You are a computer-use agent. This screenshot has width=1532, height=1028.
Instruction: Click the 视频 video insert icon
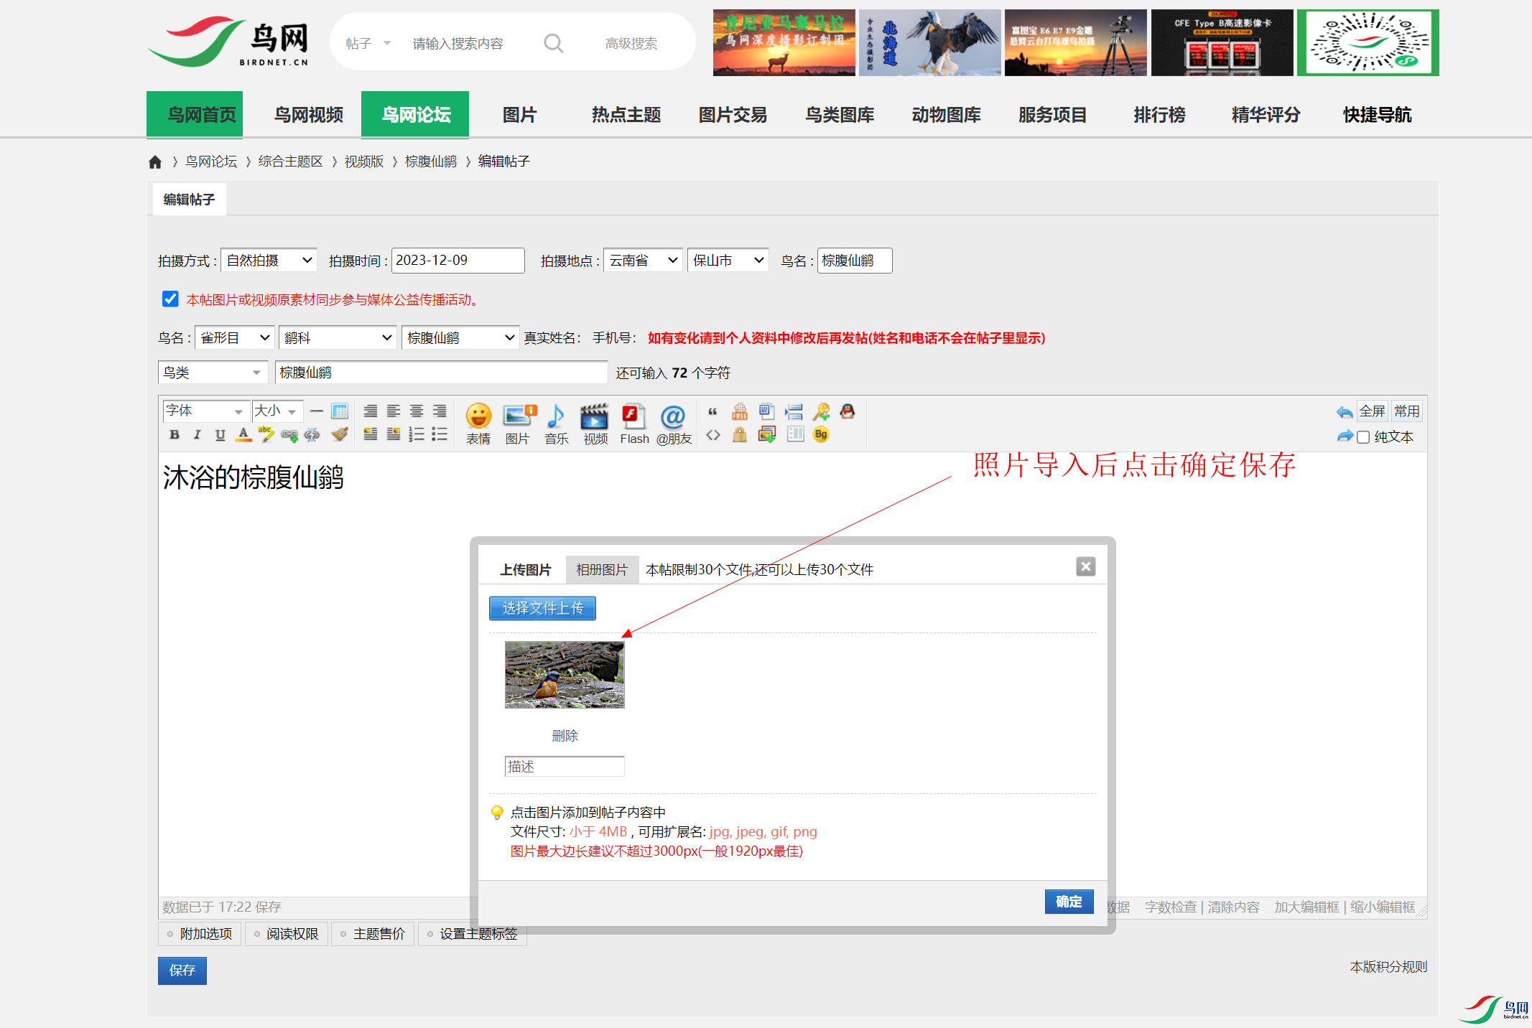pyautogui.click(x=595, y=424)
